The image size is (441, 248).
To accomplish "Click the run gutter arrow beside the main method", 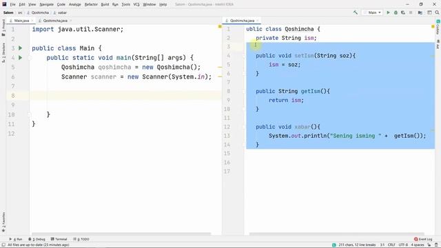I will (x=20, y=58).
